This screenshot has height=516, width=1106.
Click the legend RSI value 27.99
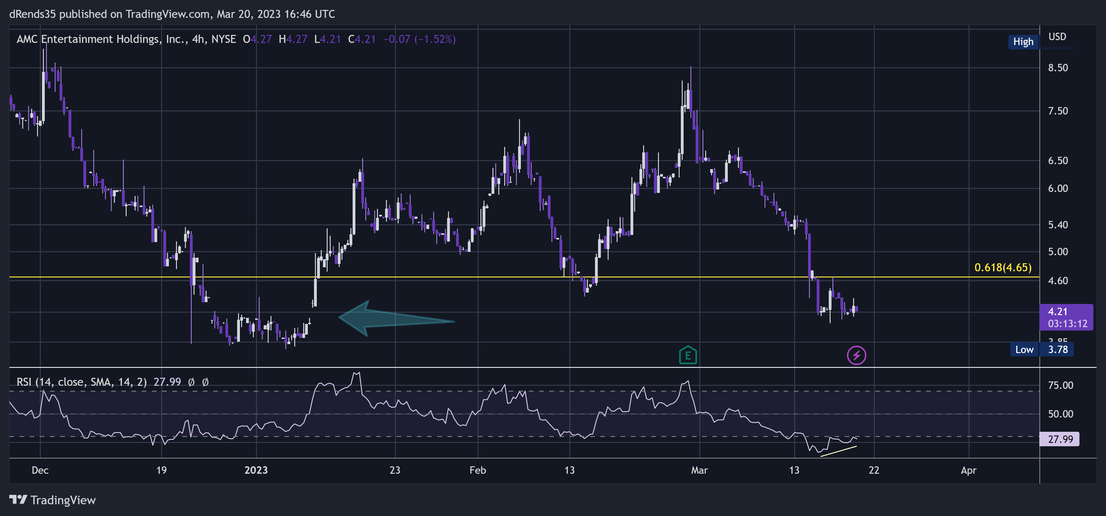pos(167,382)
